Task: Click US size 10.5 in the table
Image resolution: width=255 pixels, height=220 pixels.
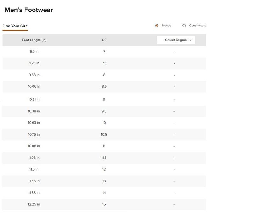Action: click(104, 135)
